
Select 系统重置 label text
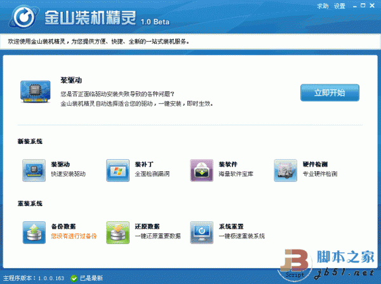[231, 226]
